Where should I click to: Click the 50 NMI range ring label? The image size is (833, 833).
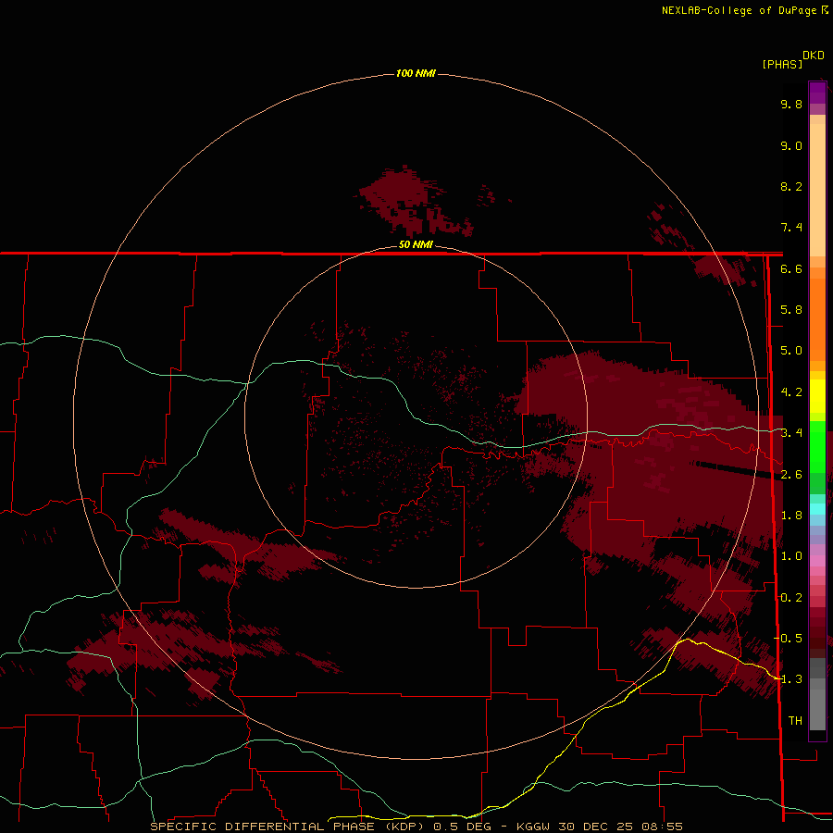click(x=416, y=244)
